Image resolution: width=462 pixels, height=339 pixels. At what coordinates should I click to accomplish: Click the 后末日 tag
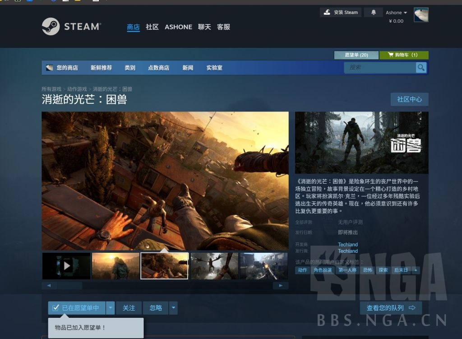[x=401, y=270]
